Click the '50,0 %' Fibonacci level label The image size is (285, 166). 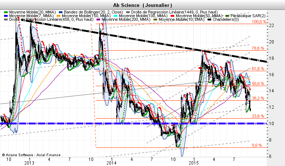[x=258, y=84]
